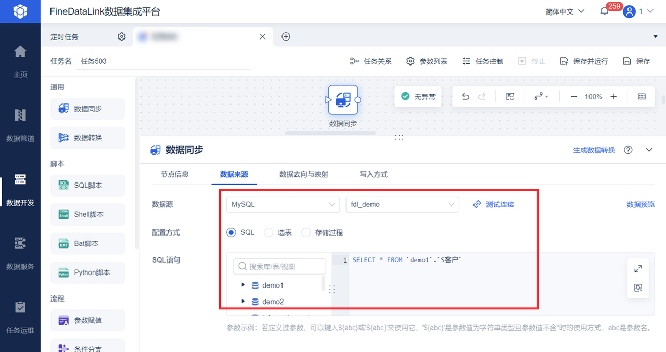Viewport: 666px width, 352px height.
Task: Open the 主页 home section
Action: click(x=20, y=61)
